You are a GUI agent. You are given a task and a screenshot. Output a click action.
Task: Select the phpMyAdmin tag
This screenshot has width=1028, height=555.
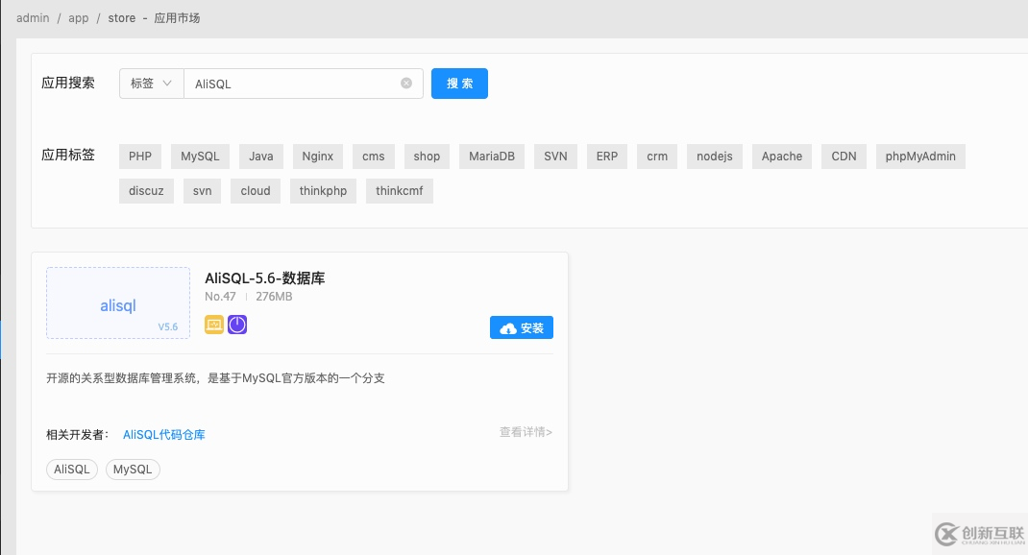[x=920, y=157]
